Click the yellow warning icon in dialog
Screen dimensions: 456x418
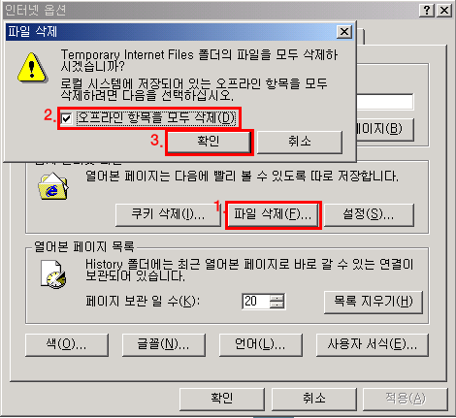pyautogui.click(x=32, y=67)
